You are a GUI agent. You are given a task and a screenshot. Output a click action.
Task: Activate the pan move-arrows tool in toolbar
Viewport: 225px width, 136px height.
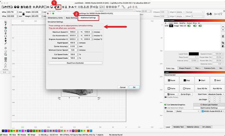point(34,7)
